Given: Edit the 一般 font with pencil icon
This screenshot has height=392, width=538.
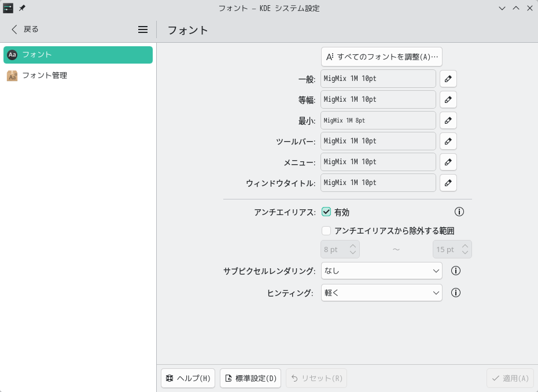Looking at the screenshot, I should coord(448,79).
